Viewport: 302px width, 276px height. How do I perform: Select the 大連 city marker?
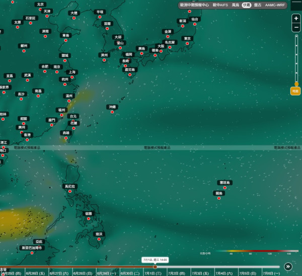tap(74, 18)
